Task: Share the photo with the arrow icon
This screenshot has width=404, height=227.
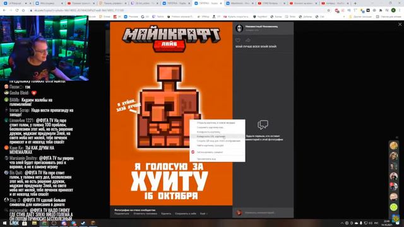Action: pyautogui.click(x=247, y=40)
